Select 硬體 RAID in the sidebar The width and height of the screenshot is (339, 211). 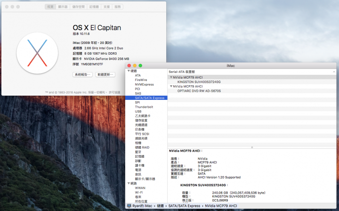tap(142, 147)
